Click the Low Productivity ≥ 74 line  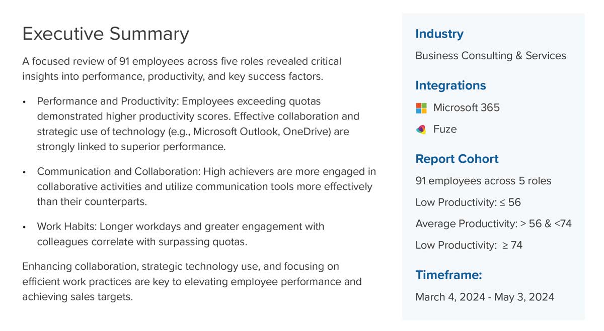pyautogui.click(x=469, y=246)
